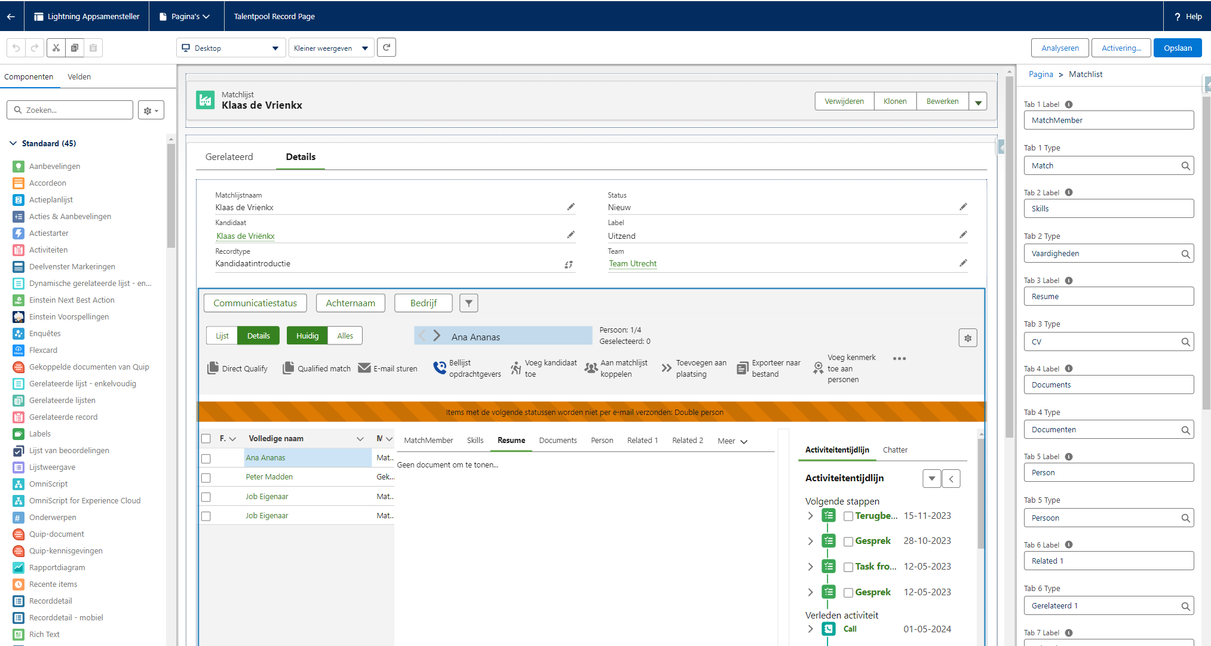Click the filter funnel icon
This screenshot has height=646, width=1211.
click(469, 303)
